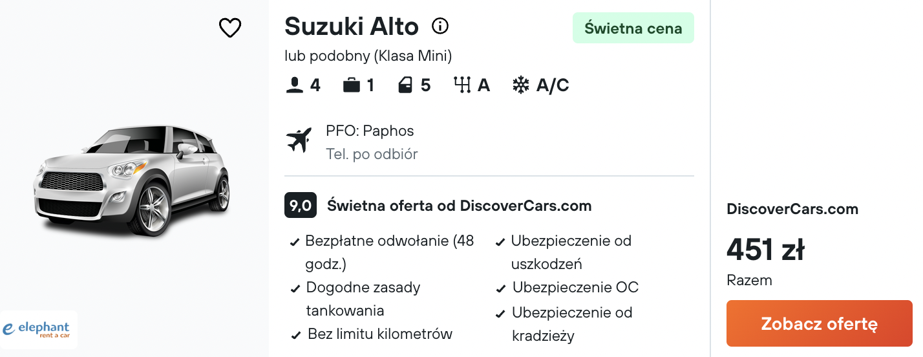Screen dimensions: 923x357
Task: Click the airplane pickup location icon
Action: [x=299, y=140]
